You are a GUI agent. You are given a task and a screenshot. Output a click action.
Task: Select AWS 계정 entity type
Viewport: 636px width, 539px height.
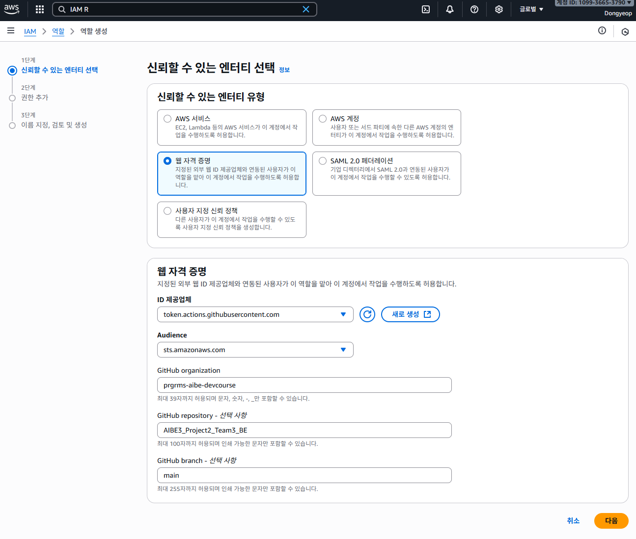coord(387,128)
